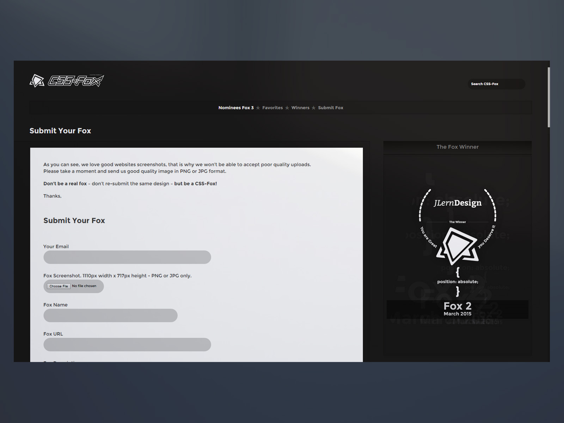
Task: Click the fox head logo icon
Action: pos(37,81)
